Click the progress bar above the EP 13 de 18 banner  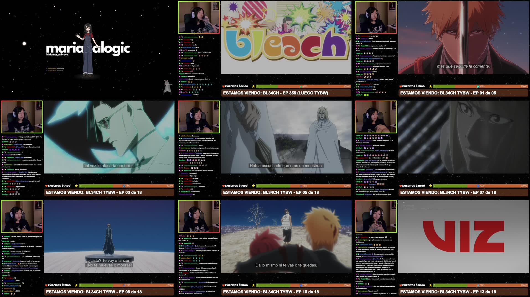pyautogui.click(x=480, y=285)
